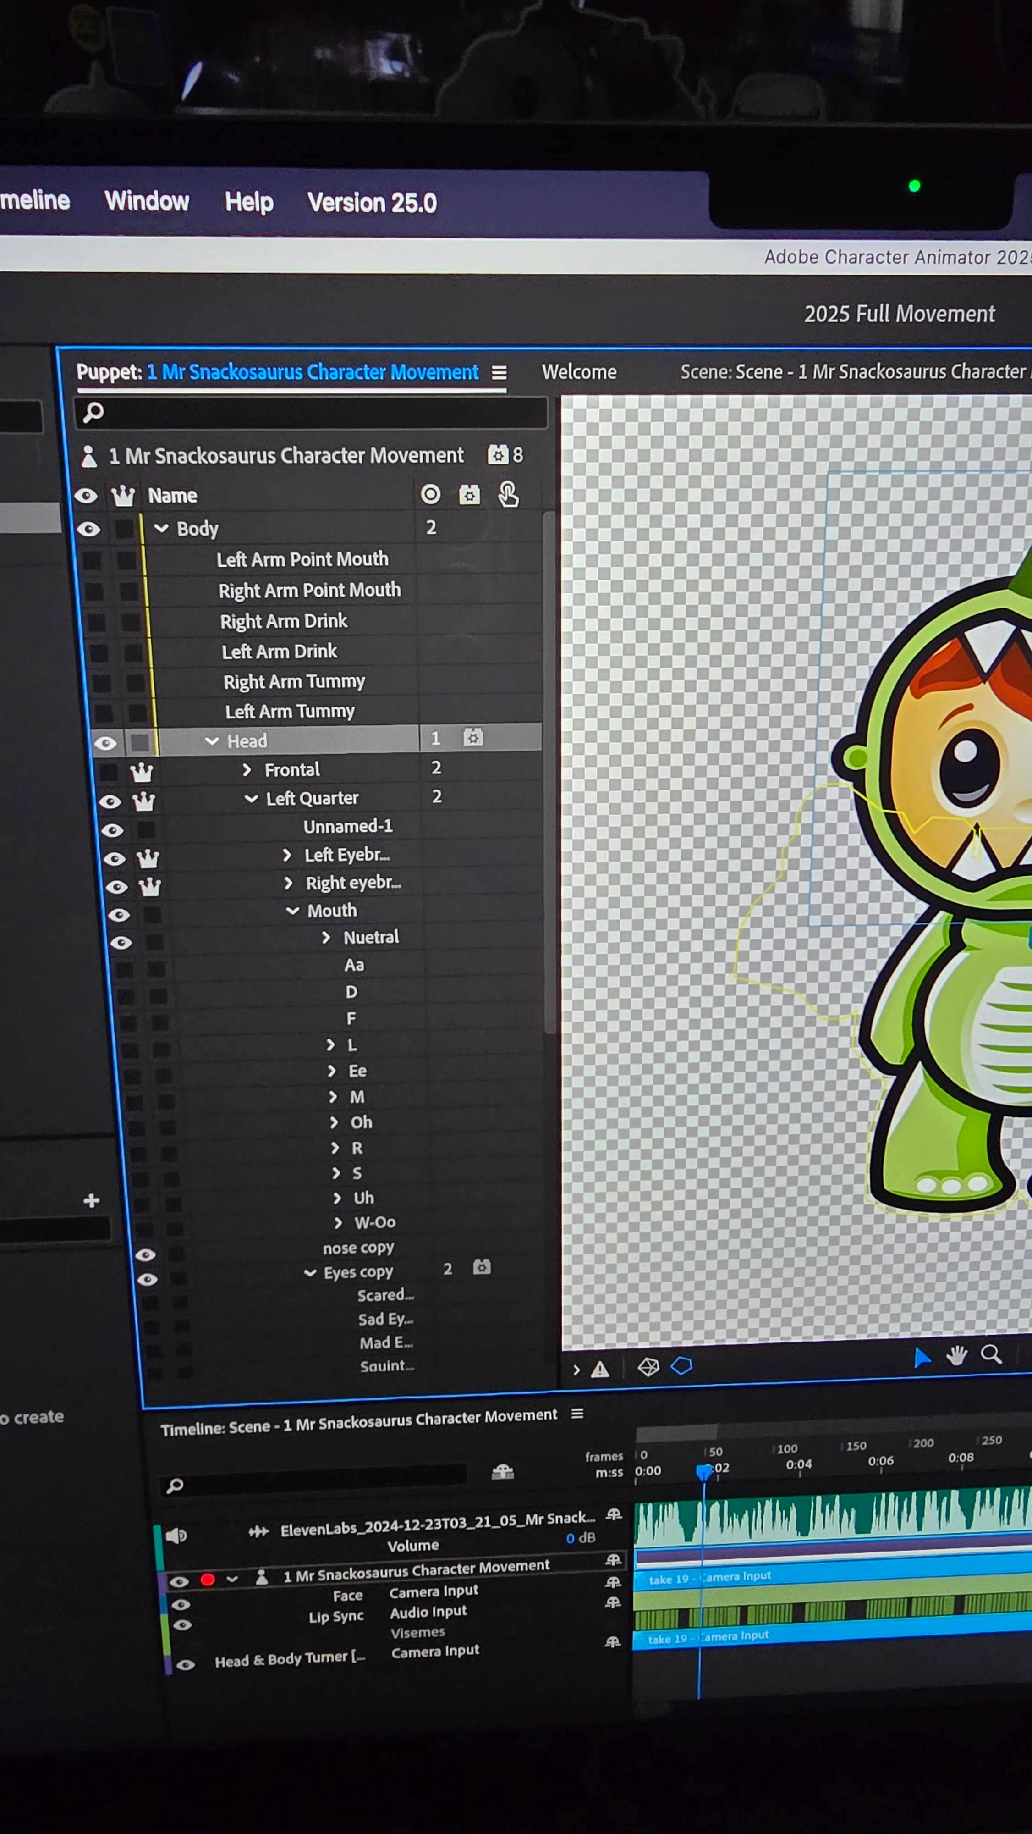The height and width of the screenshot is (1834, 1032).
Task: Click the behaviors icon on the Head row
Action: [472, 737]
